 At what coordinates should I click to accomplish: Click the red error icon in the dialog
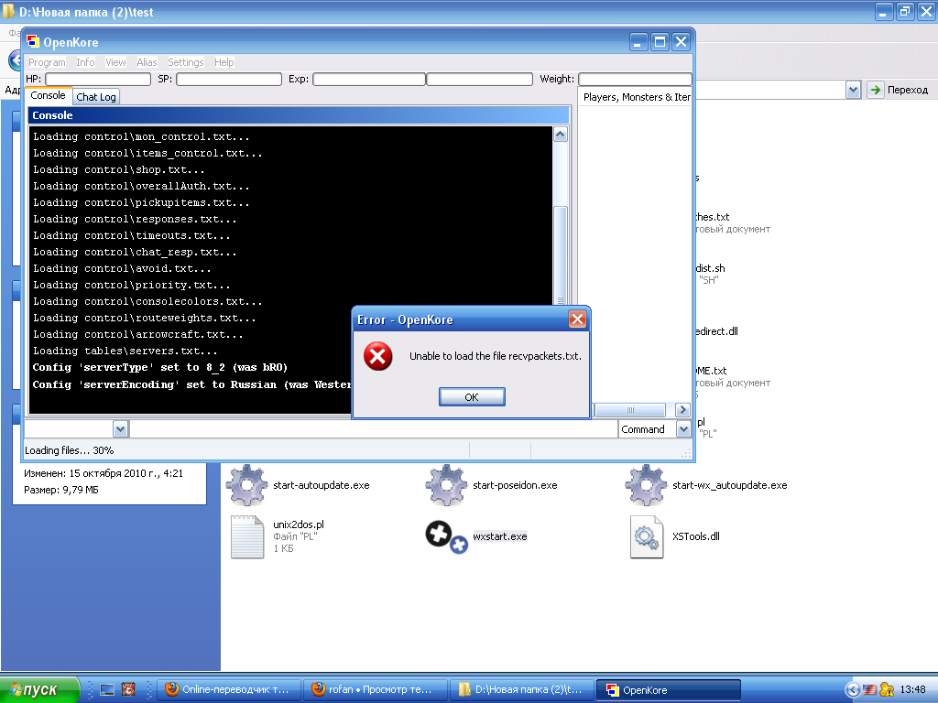pos(378,356)
